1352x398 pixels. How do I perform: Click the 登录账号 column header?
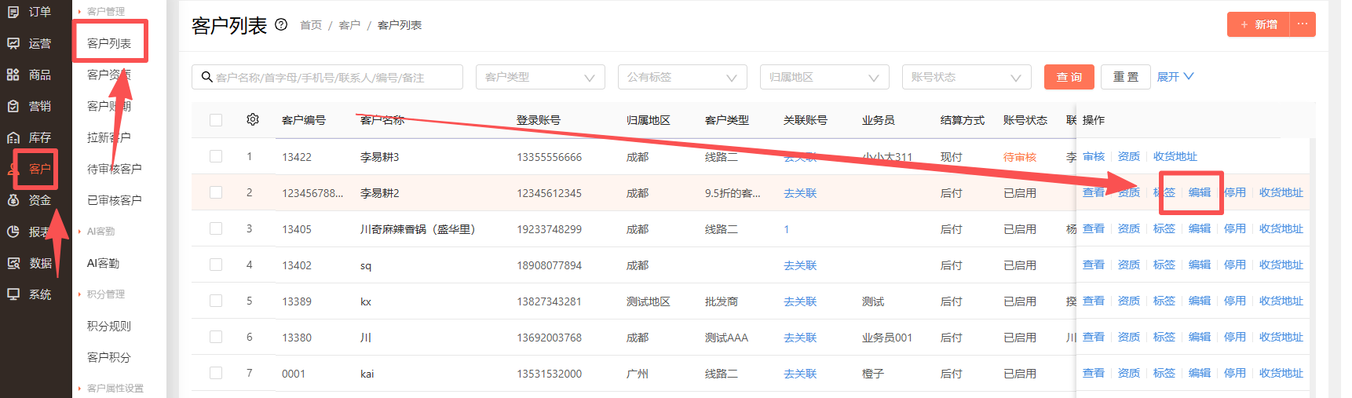(539, 120)
